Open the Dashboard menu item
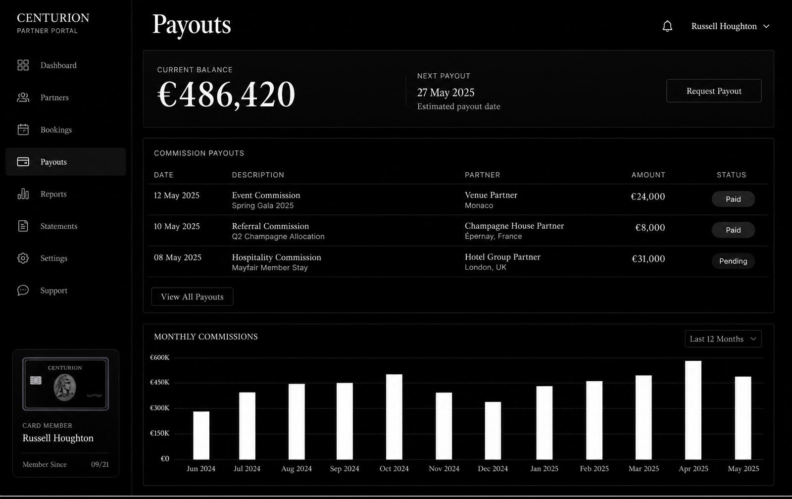 [x=65, y=65]
